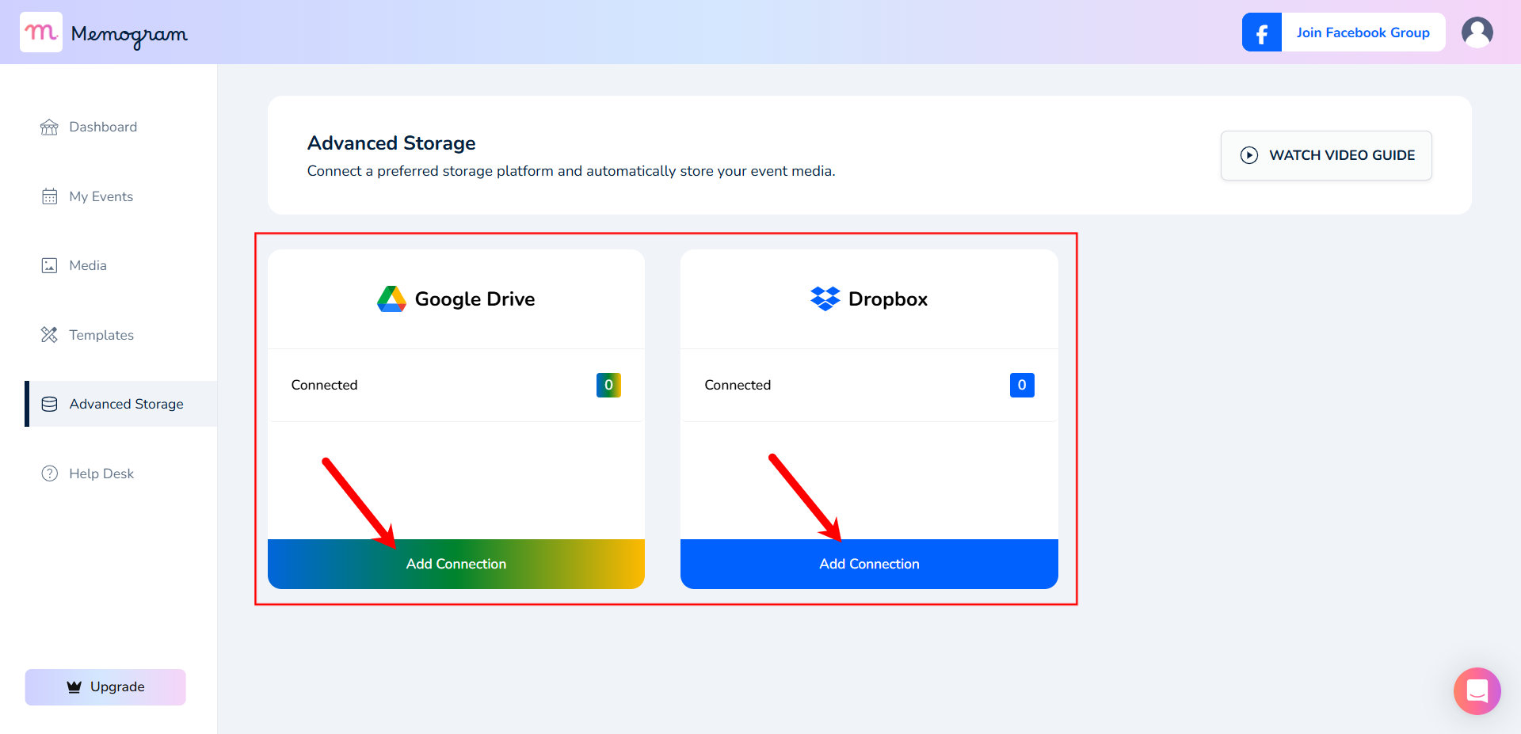Open Templates in the sidebar

click(101, 335)
